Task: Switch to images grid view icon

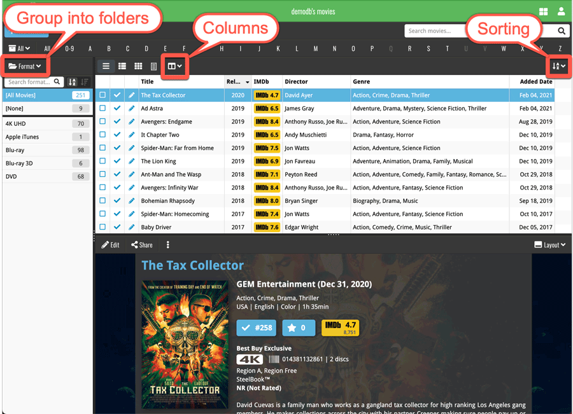Action: (x=138, y=66)
